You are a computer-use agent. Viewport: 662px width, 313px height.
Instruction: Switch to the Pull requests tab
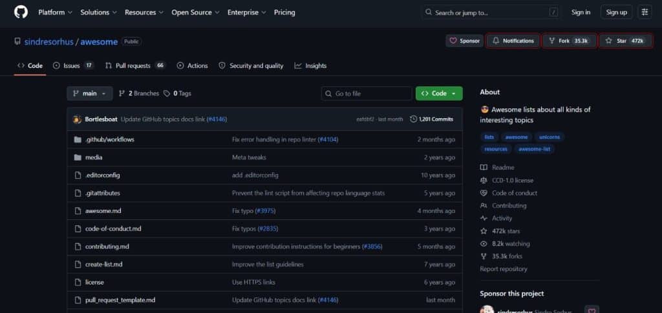click(135, 66)
